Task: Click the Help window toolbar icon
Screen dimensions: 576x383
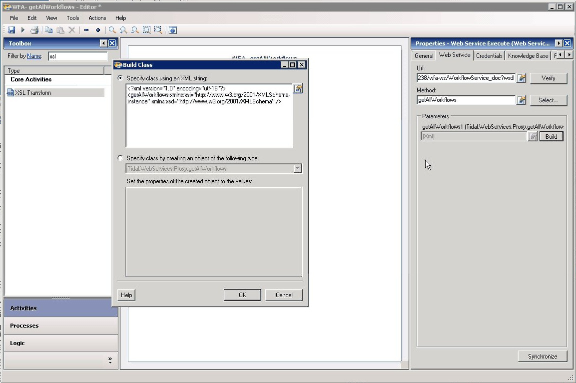Action: pyautogui.click(x=173, y=30)
